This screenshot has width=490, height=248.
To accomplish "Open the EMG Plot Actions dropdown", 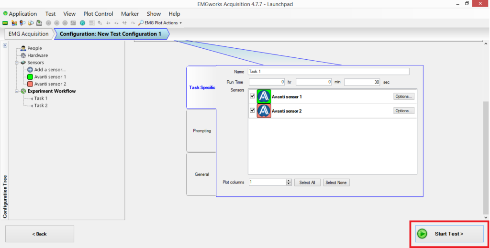I will [160, 23].
